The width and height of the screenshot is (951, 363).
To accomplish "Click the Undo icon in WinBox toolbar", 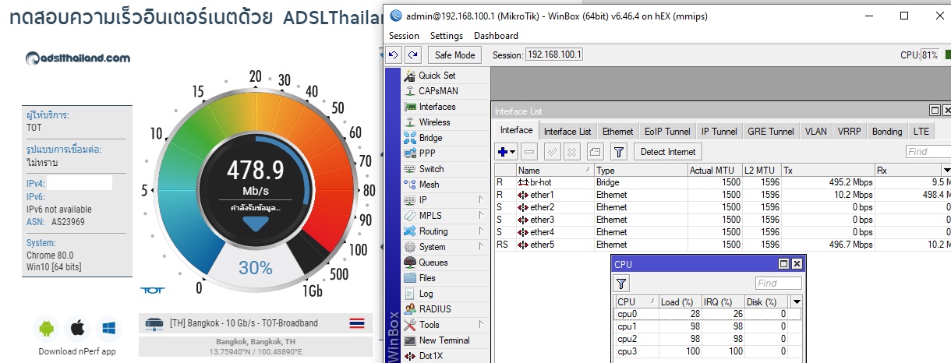I will (394, 55).
